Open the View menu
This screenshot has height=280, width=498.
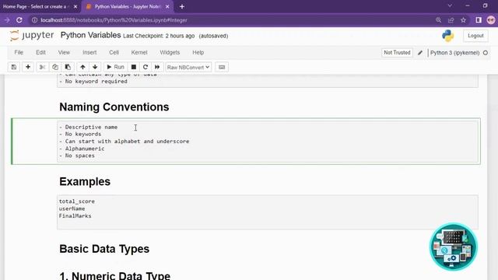(64, 52)
